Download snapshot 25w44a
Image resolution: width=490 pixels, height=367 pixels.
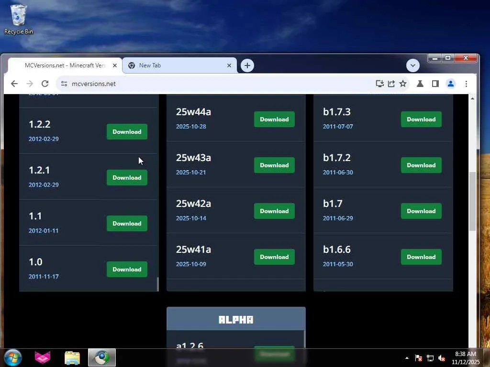274,119
